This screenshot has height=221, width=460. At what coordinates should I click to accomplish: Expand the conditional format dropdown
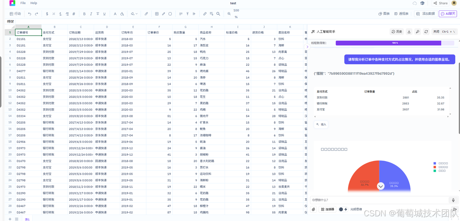tap(134, 14)
